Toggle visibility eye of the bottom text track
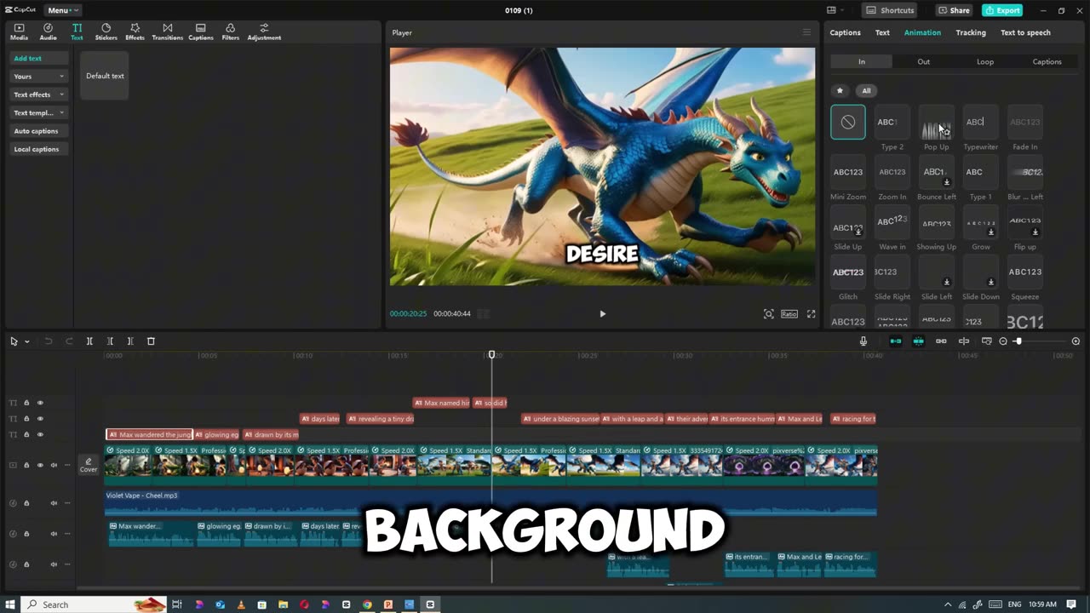This screenshot has width=1090, height=613. point(40,435)
